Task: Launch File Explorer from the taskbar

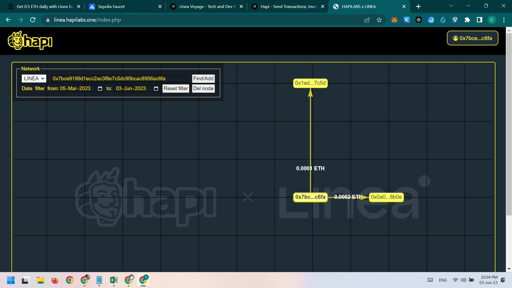Action: click(x=40, y=280)
